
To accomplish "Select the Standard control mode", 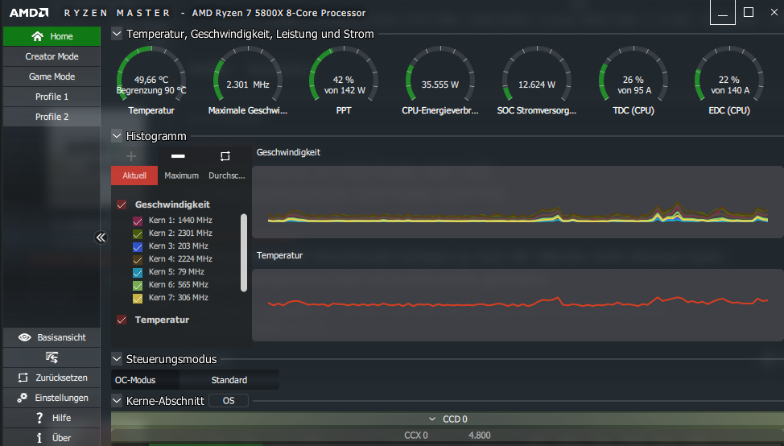I will pyautogui.click(x=229, y=380).
